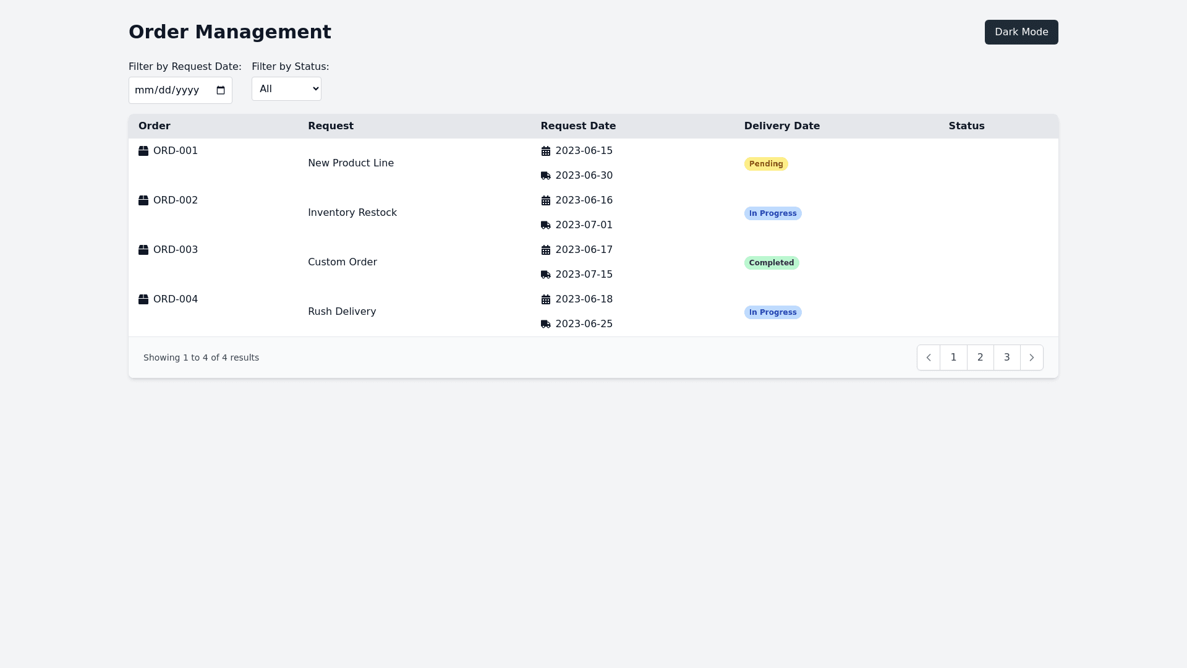Jump to page 3
Screen dimensions: 1187x668
point(1006,358)
